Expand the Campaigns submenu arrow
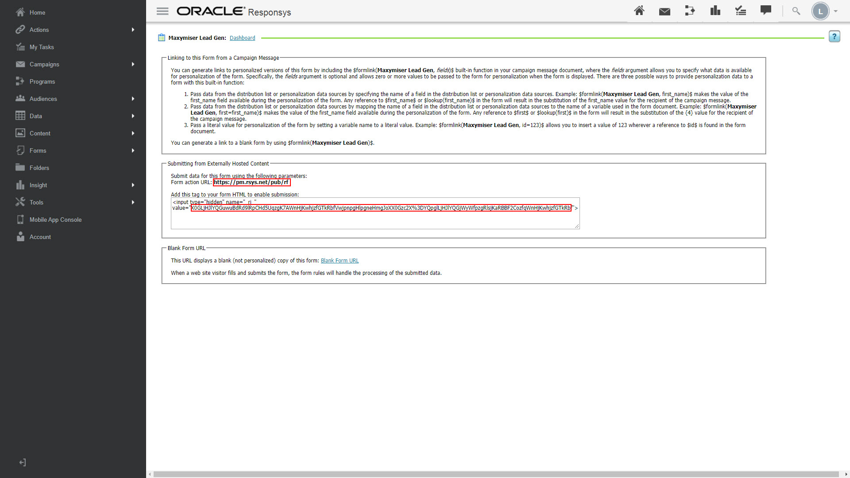This screenshot has width=850, height=478. 133,64
